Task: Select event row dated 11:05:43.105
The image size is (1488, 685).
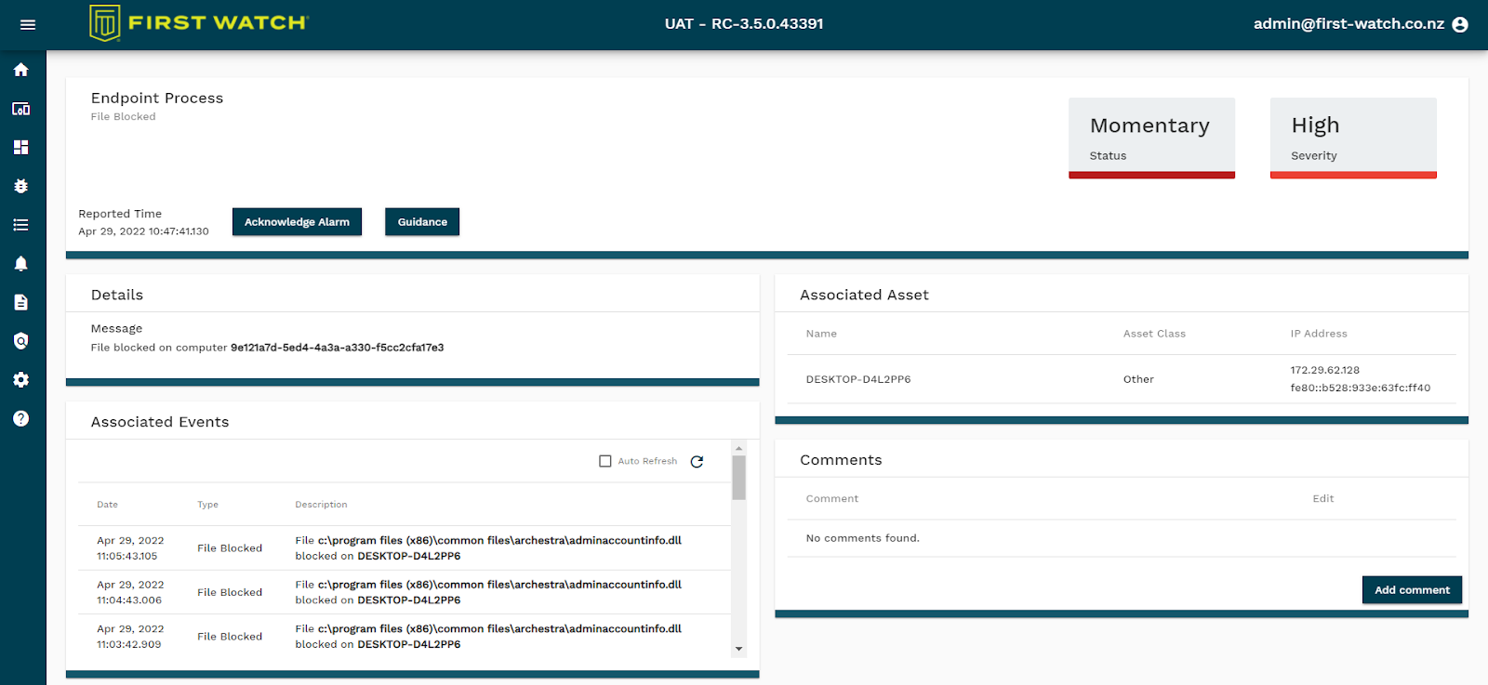Action: 405,548
